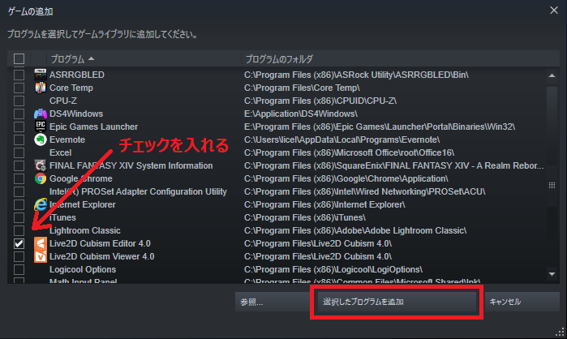The image size is (567, 339).
Task: Click the Evernote folder path under AppData
Action: 342,139
